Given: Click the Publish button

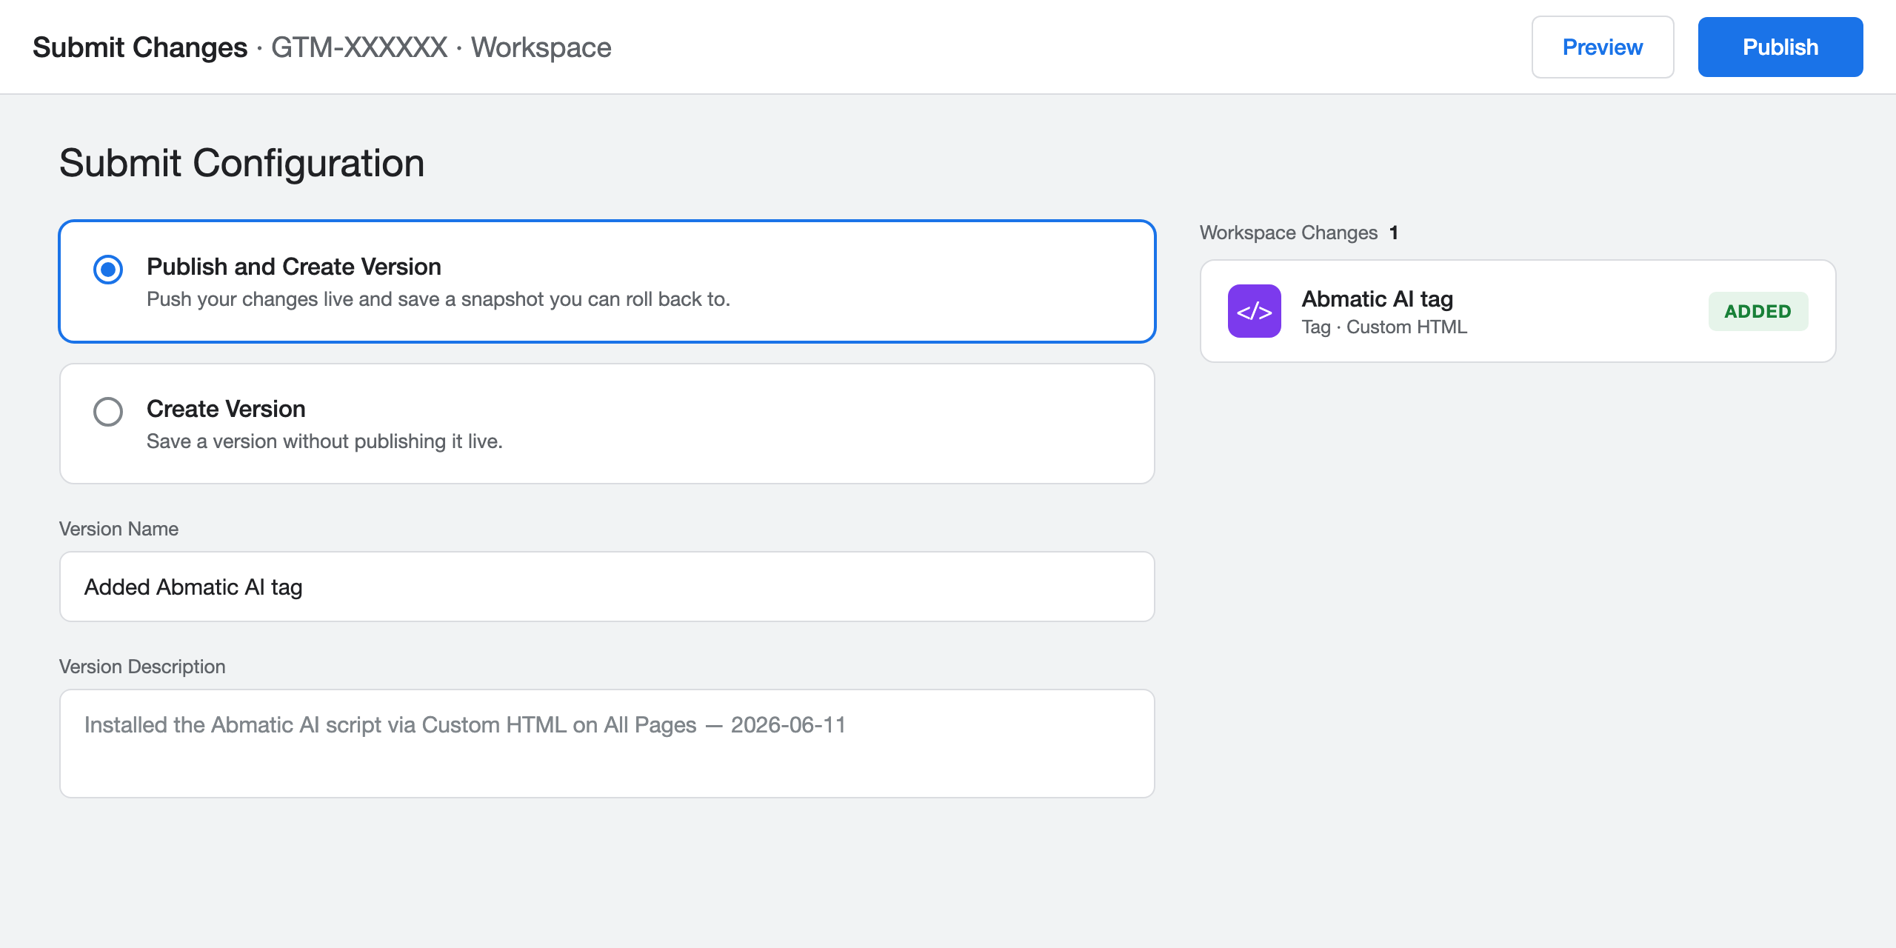Looking at the screenshot, I should tap(1780, 47).
